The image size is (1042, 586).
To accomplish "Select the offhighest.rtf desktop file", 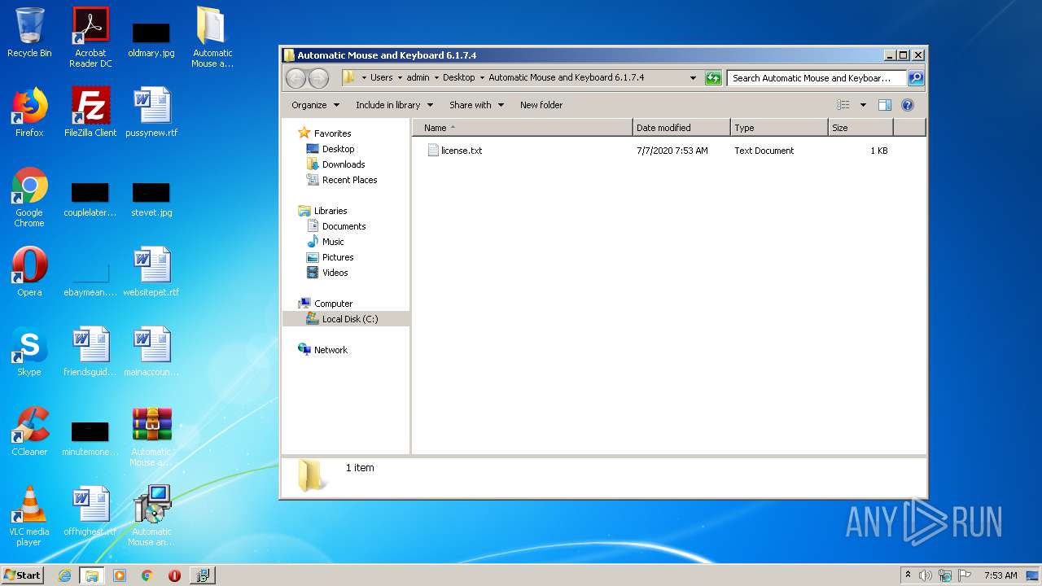I will [90, 511].
